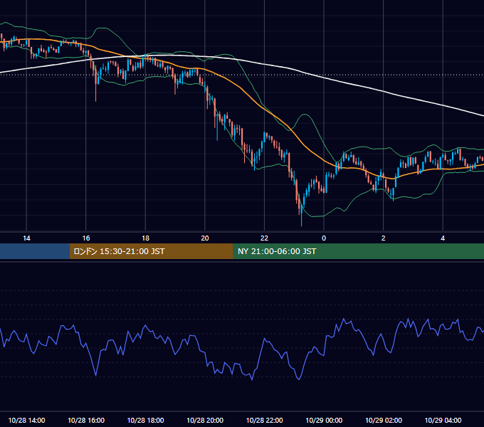
Task: Click hour label 22 on price chart axis
Action: tap(264, 238)
